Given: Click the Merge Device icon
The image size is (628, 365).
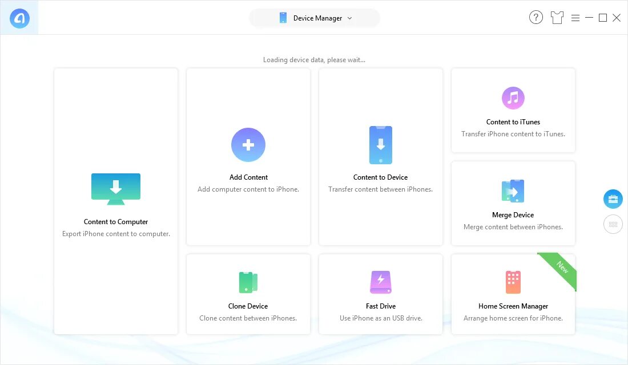Looking at the screenshot, I should 513,191.
